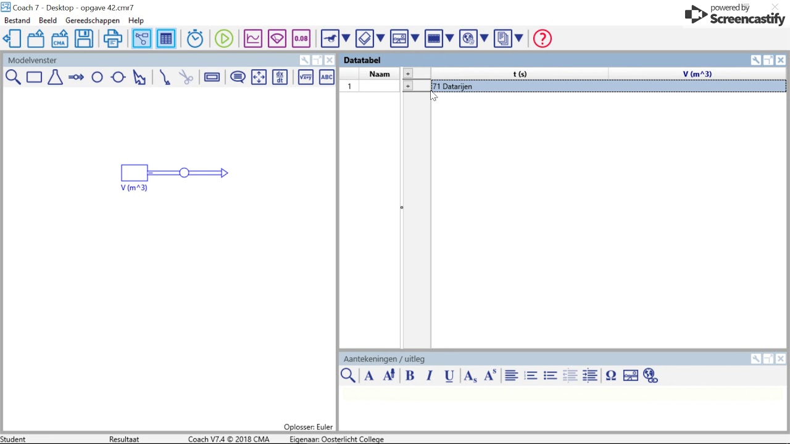
Task: Click the 0.08 value display icon
Action: click(301, 39)
